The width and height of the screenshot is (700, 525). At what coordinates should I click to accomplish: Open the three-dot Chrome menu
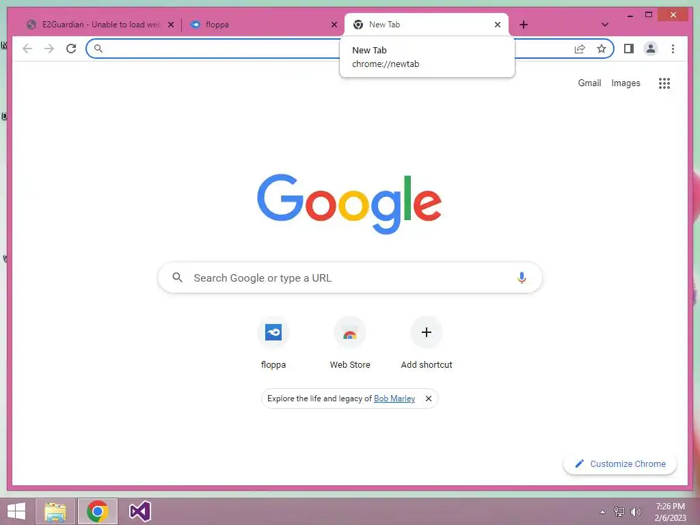[x=673, y=49]
